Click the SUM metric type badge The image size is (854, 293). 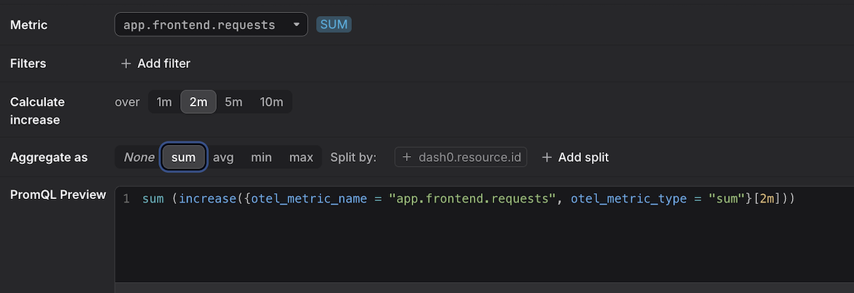tap(334, 25)
